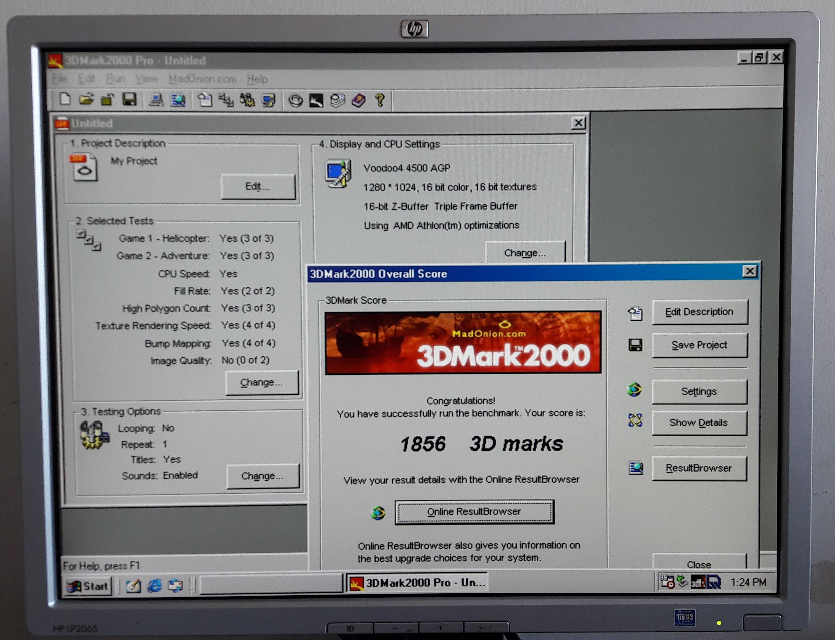Click Change in Selected Tests section
Screen dimensions: 835x640
coord(261,383)
